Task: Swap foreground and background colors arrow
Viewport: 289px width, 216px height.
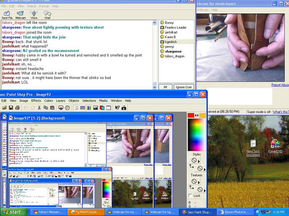Action: pos(197,115)
